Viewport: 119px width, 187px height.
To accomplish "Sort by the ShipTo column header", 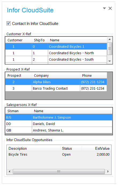I will [x=40, y=40].
